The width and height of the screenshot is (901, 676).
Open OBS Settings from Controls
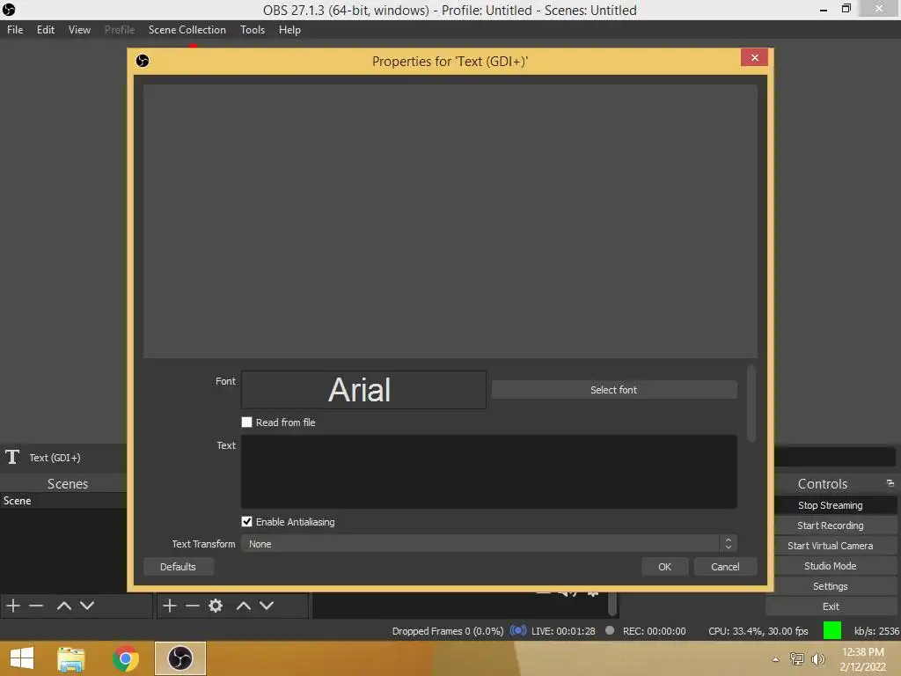coord(831,585)
